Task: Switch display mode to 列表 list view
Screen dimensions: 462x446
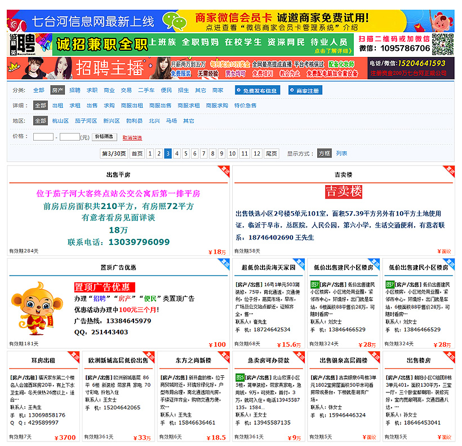Action: 341,154
